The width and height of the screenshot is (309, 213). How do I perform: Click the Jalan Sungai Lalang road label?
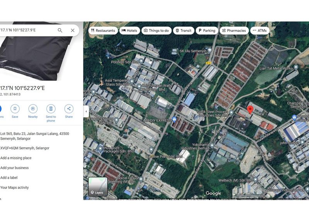click(x=184, y=94)
